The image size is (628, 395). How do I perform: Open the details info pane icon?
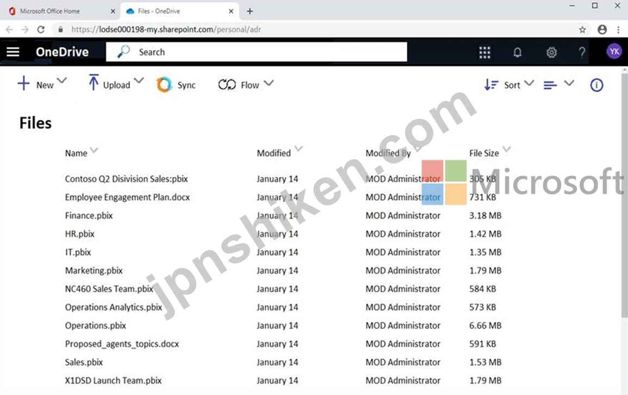coord(596,85)
